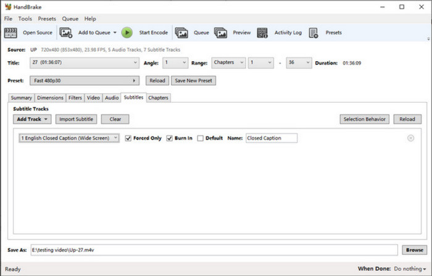Click the Open Source film clapper icon

click(x=10, y=33)
